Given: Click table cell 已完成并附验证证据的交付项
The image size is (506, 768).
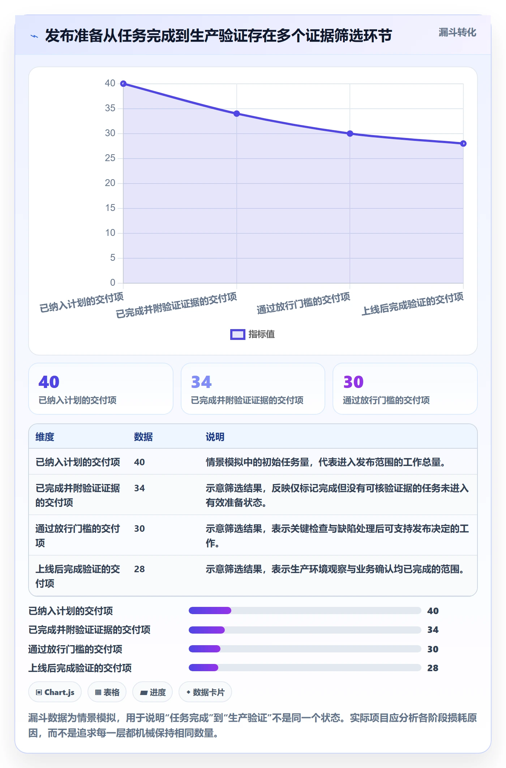Looking at the screenshot, I should [x=78, y=495].
